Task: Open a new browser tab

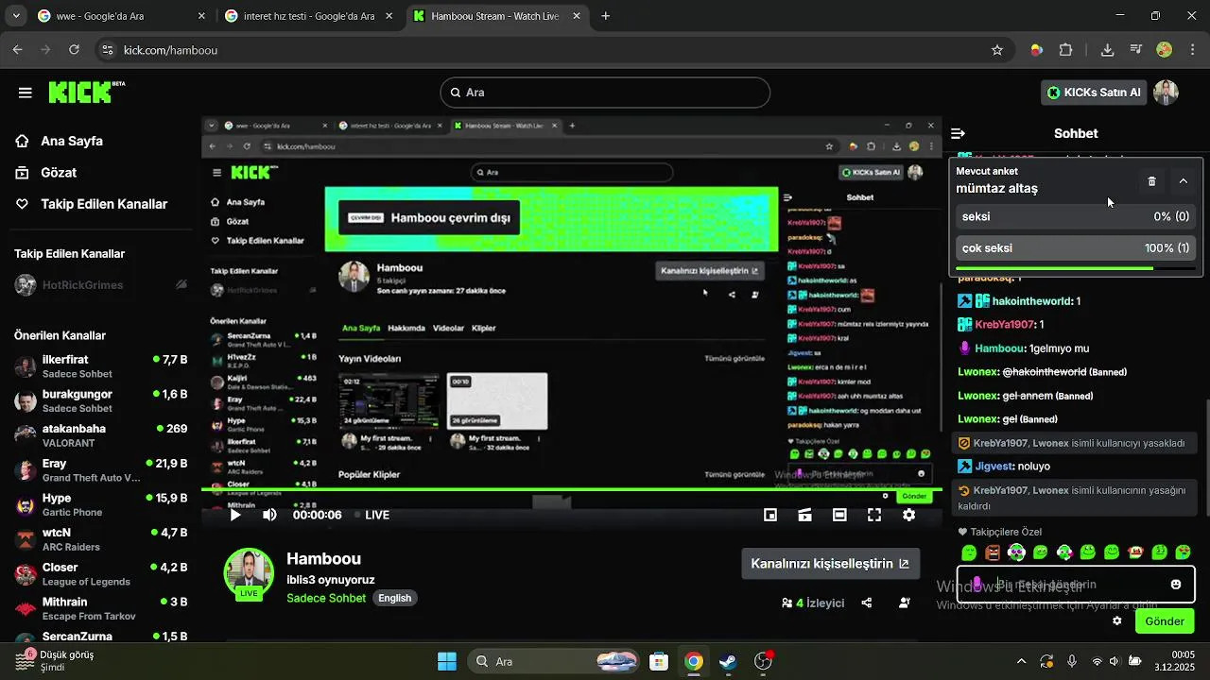Action: 606,16
